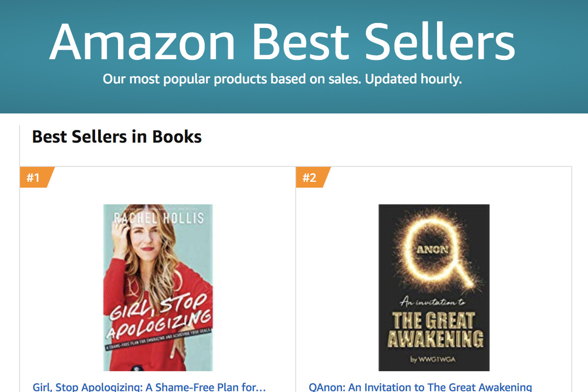Click the orange #2 rank badge
Screen dimensions: 588x392
(x=312, y=177)
